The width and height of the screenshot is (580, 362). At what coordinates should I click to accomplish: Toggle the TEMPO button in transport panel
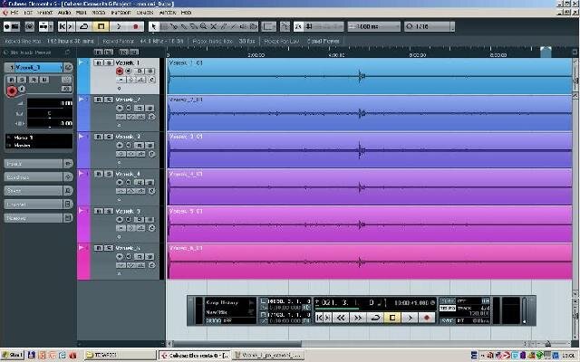click(448, 308)
